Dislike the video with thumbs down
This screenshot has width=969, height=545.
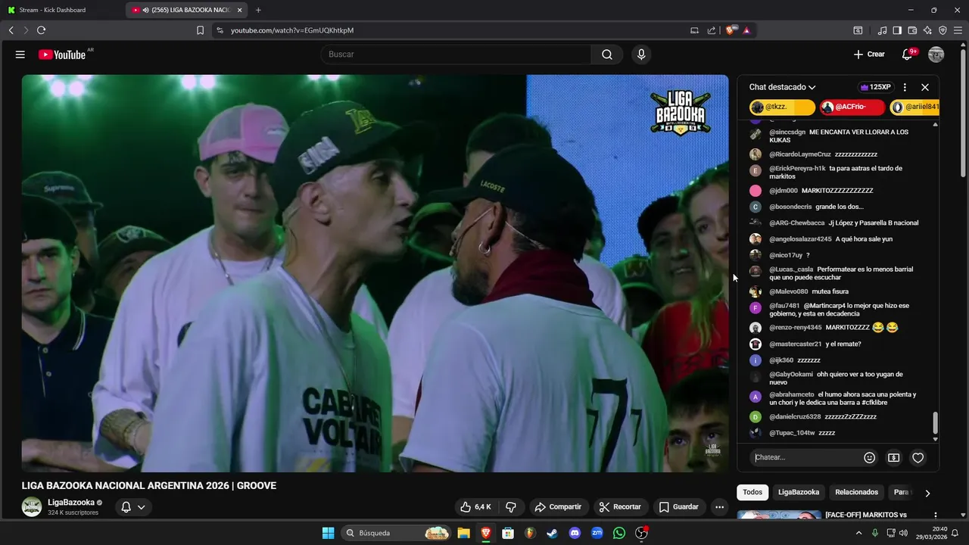pos(511,507)
